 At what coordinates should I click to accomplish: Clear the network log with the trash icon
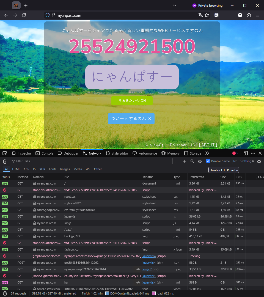click(x=5, y=161)
